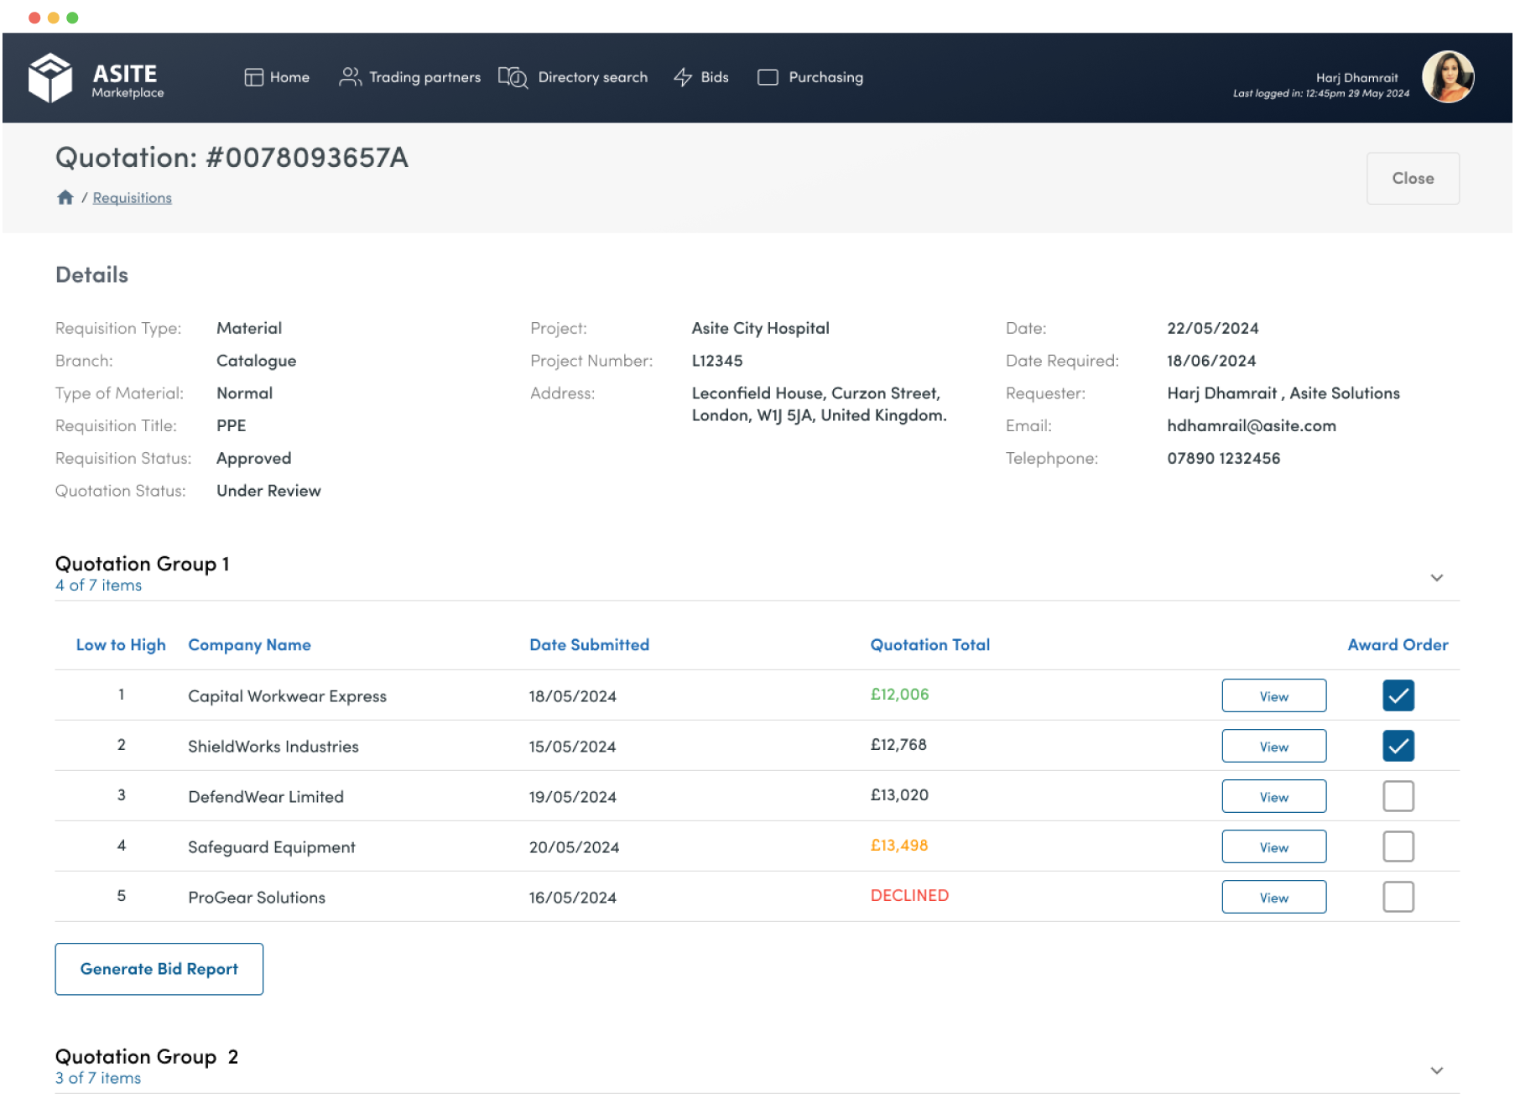1515x1109 pixels.
Task: Go to Purchasing in top navigation
Action: click(825, 77)
